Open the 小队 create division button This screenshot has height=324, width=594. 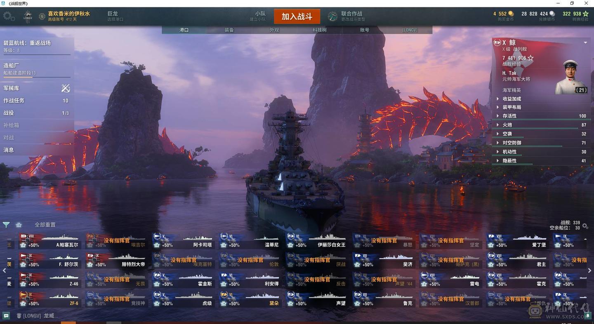[257, 16]
